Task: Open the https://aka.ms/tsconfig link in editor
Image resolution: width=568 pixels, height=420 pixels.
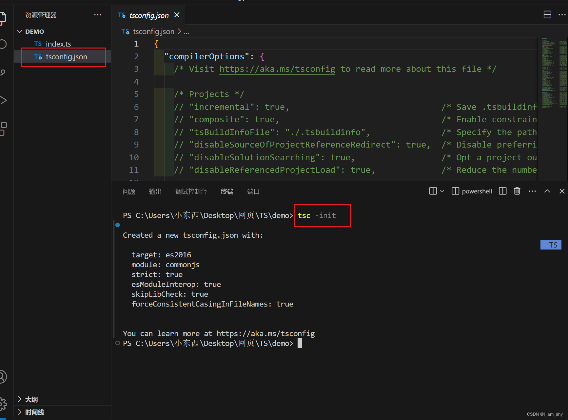Action: pos(277,69)
